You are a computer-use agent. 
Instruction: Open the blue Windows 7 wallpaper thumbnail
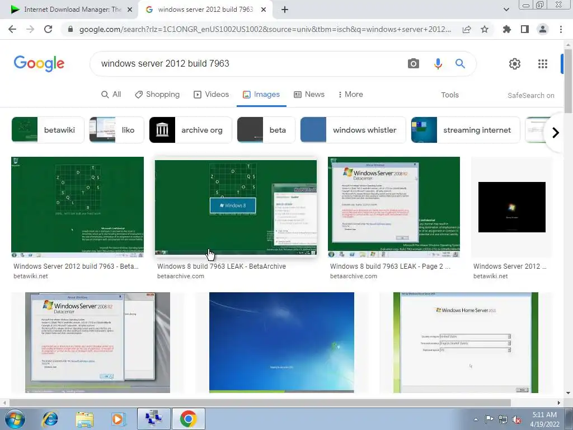coord(281,342)
